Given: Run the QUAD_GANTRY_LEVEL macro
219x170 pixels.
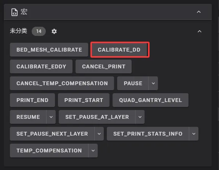Looking at the screenshot, I should pos(151,100).
